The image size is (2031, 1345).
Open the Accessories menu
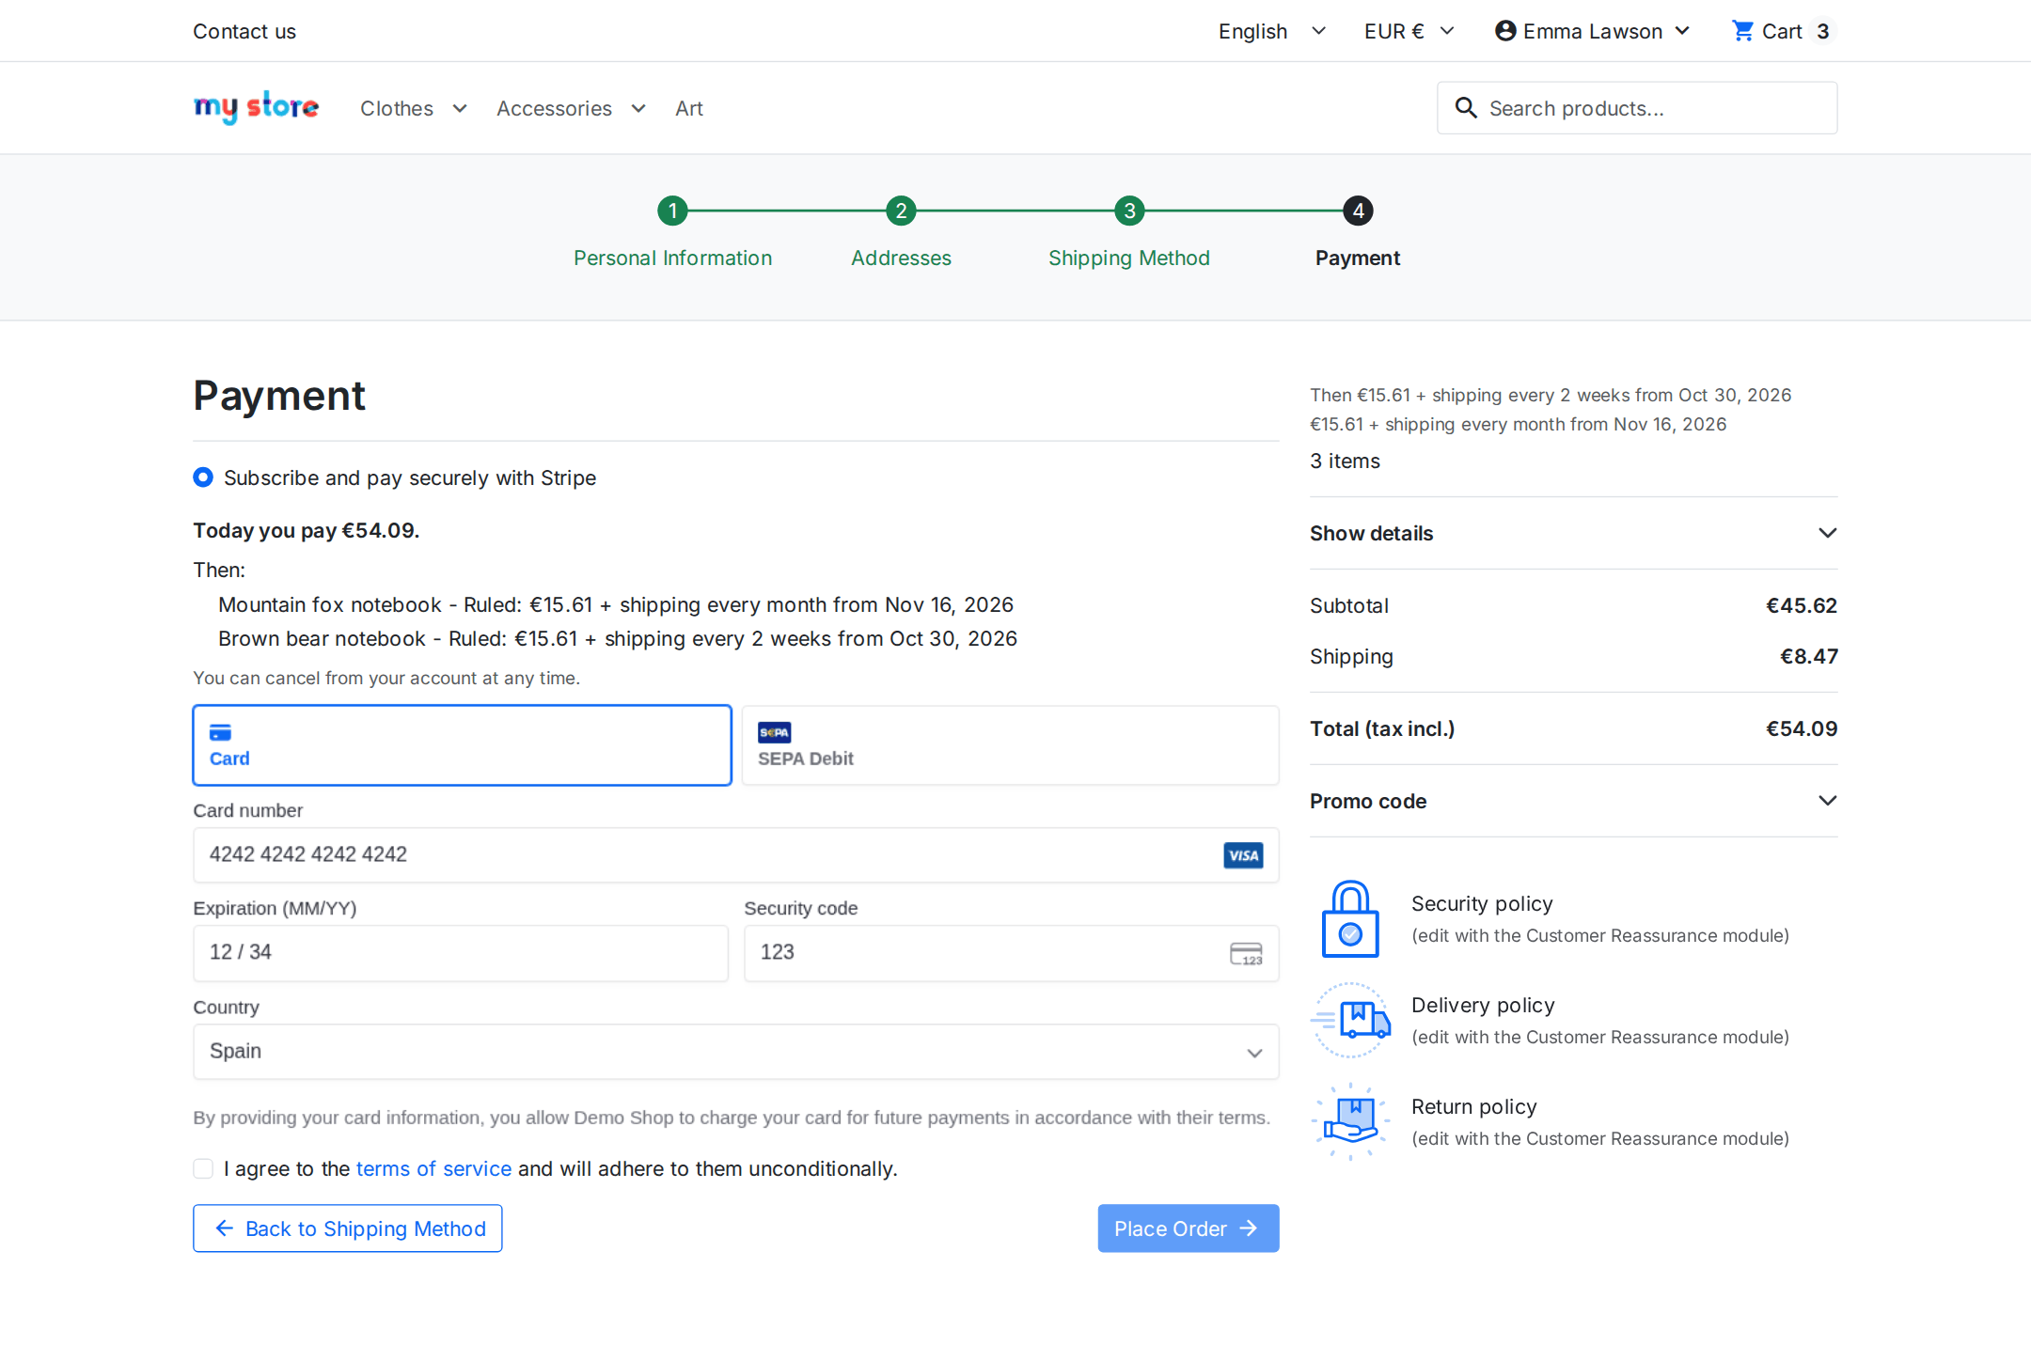[571, 108]
